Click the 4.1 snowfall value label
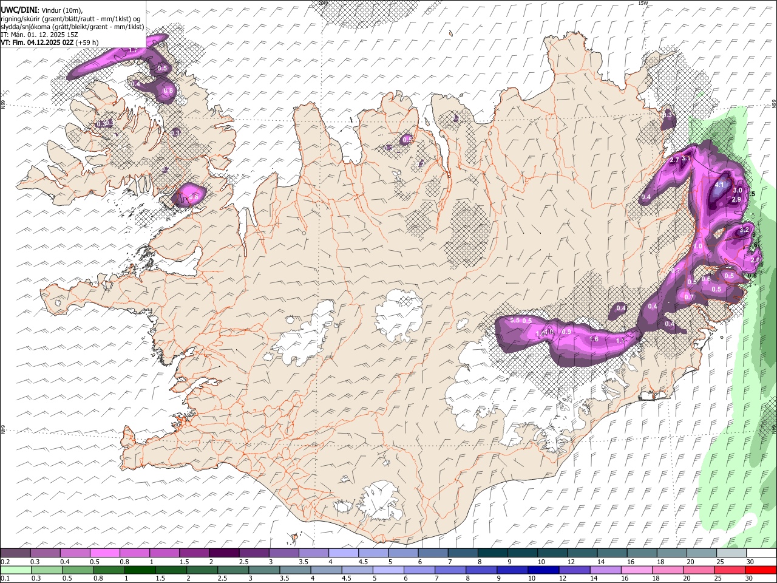 [x=721, y=185]
